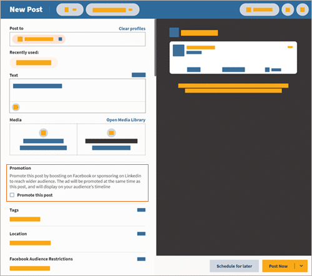The width and height of the screenshot is (312, 276).
Task: Click the last action on the preview card
Action: pyautogui.click(x=273, y=69)
